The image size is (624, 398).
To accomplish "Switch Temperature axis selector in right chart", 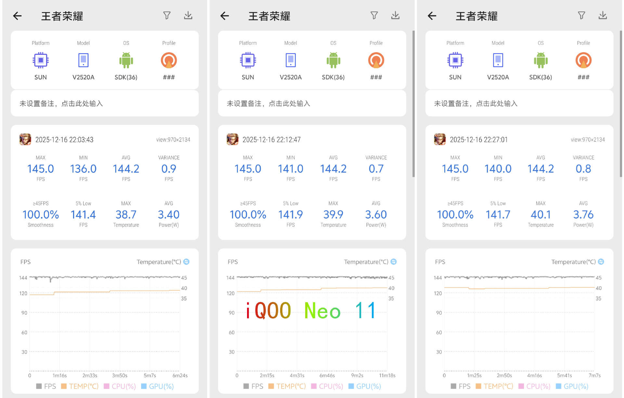I will [x=601, y=262].
